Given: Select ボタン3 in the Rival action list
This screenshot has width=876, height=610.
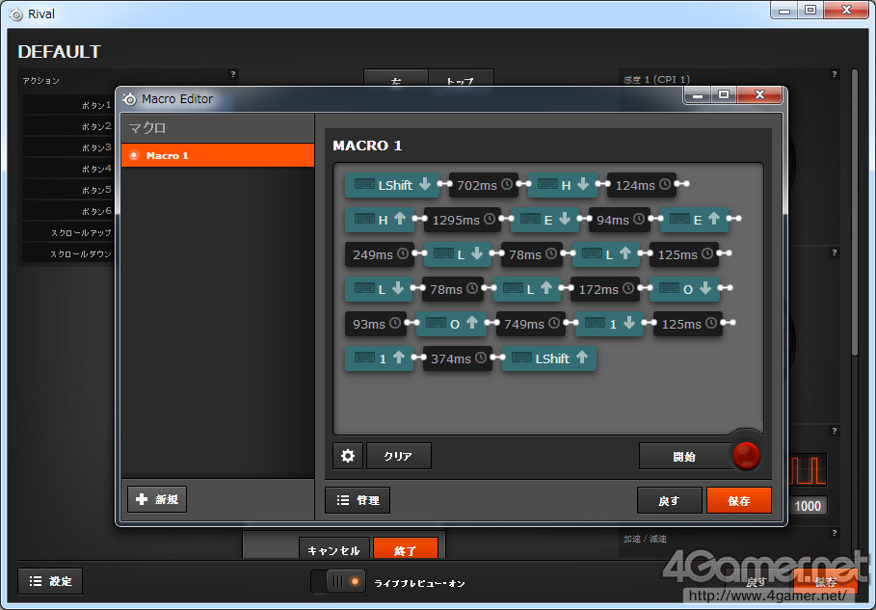Looking at the screenshot, I should click(x=68, y=147).
